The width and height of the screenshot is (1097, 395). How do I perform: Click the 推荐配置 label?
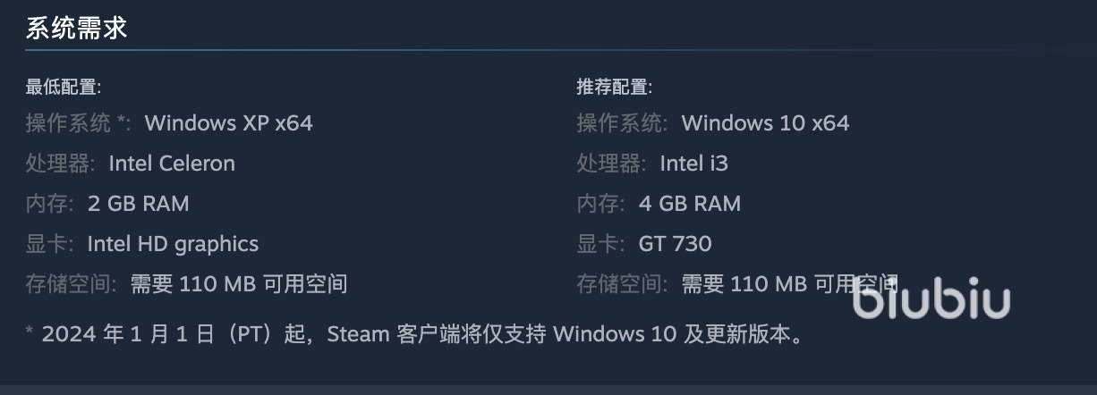[x=614, y=88]
